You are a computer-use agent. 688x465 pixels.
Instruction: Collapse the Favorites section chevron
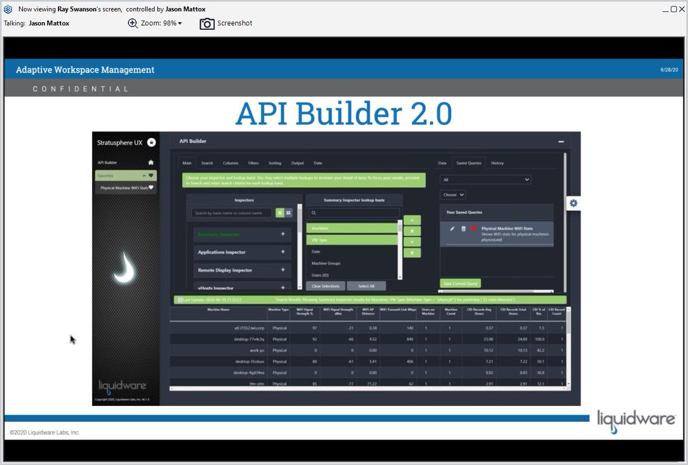144,175
